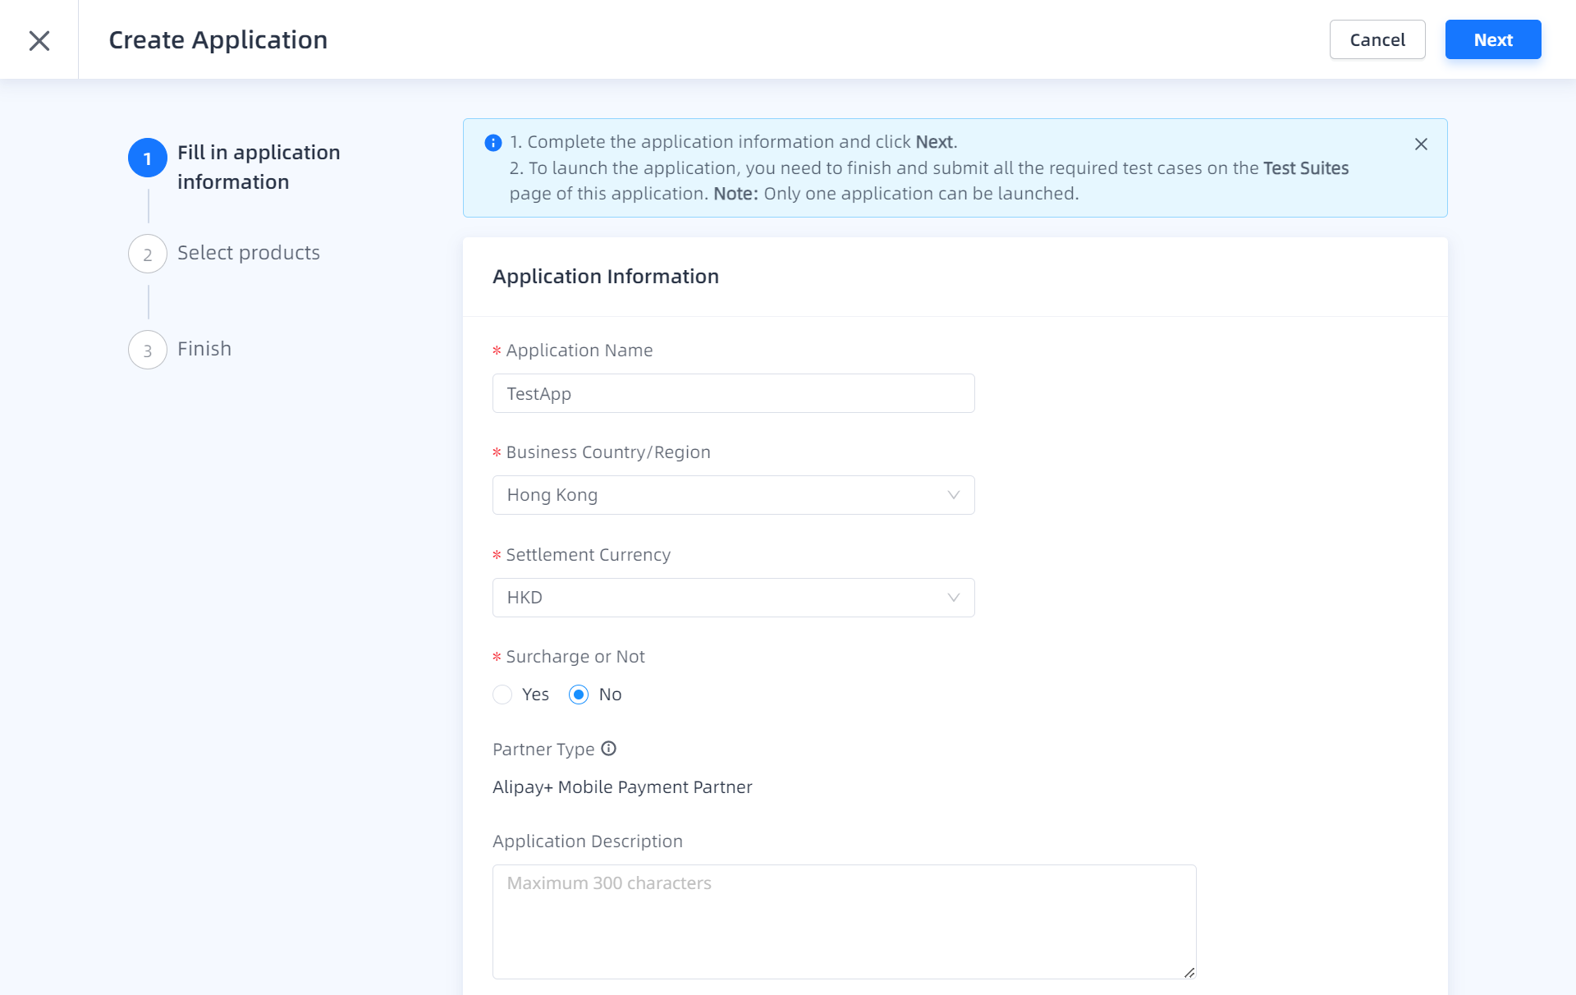Click the textarea resize handle corner
The image size is (1576, 995).
pos(1189,972)
